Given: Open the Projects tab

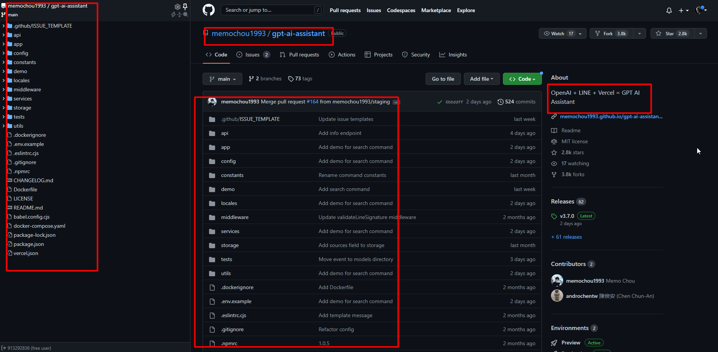Looking at the screenshot, I should point(378,55).
